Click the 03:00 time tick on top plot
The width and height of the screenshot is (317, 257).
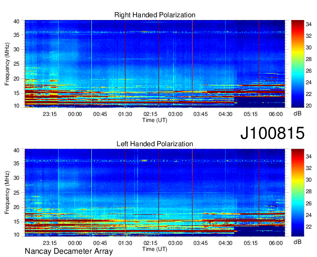click(175, 114)
